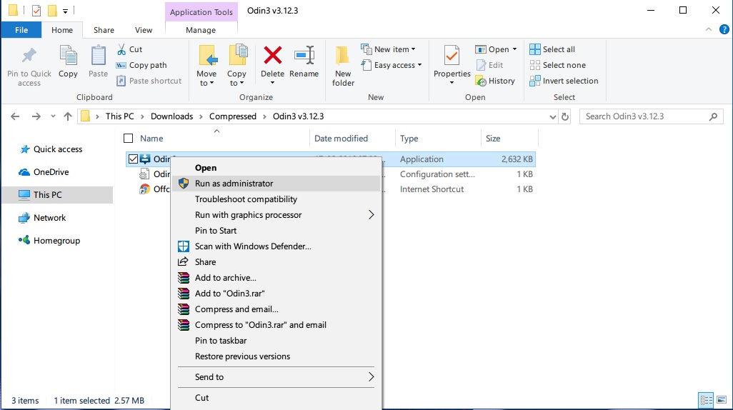Switch to the View tab
The width and height of the screenshot is (733, 410).
(144, 30)
